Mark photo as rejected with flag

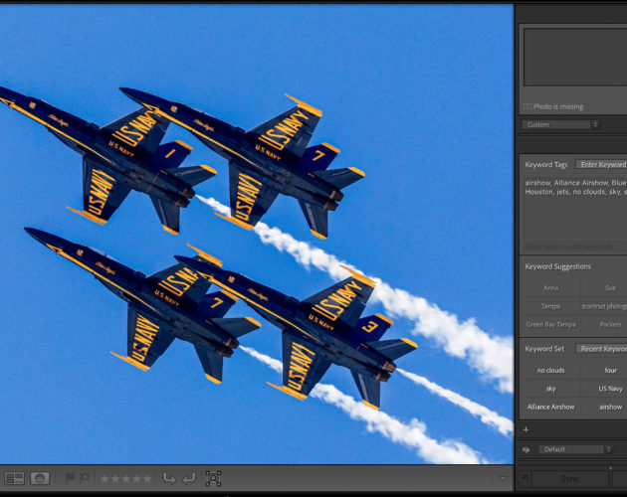click(x=84, y=478)
